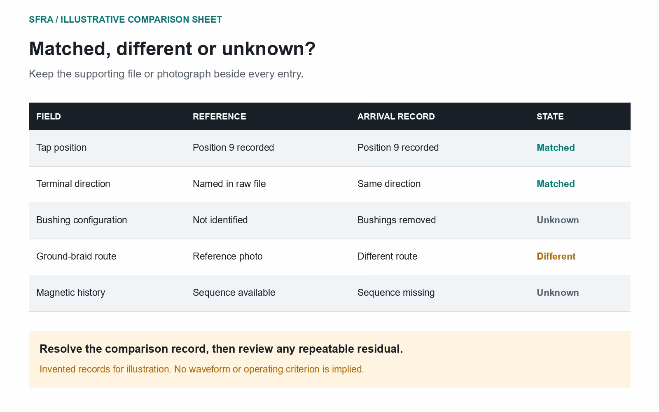The image size is (659, 412).
Task: Click the Unknown state for Magnetic history
Action: [558, 293]
